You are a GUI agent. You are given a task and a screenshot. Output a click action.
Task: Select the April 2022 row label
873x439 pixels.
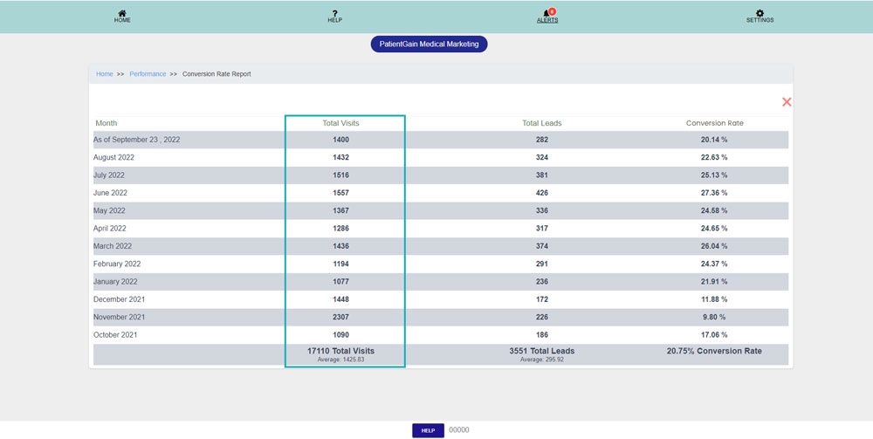pyautogui.click(x=110, y=229)
